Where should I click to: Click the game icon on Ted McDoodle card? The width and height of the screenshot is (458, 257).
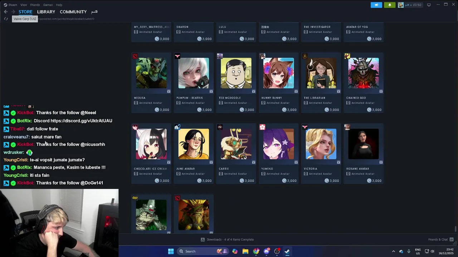point(220,56)
